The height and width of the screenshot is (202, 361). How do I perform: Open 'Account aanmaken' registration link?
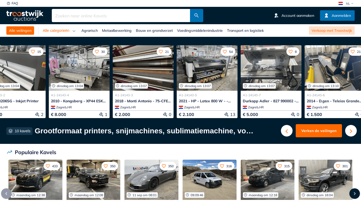pos(294,16)
